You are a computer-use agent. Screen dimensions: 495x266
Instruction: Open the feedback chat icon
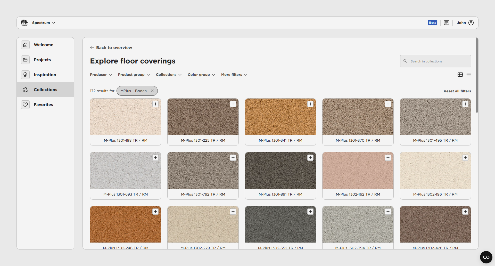tap(447, 23)
